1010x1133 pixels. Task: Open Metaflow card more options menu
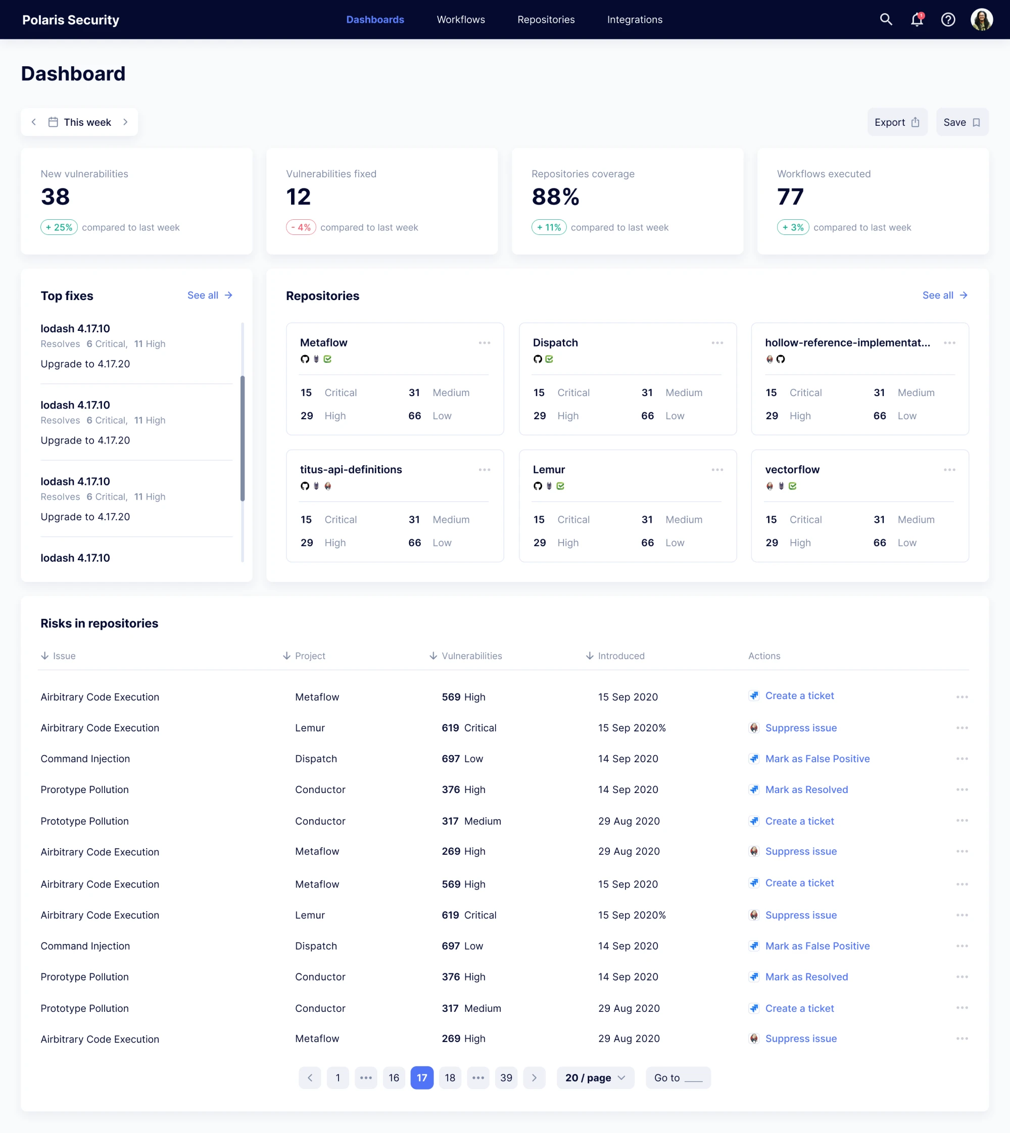[x=485, y=343]
